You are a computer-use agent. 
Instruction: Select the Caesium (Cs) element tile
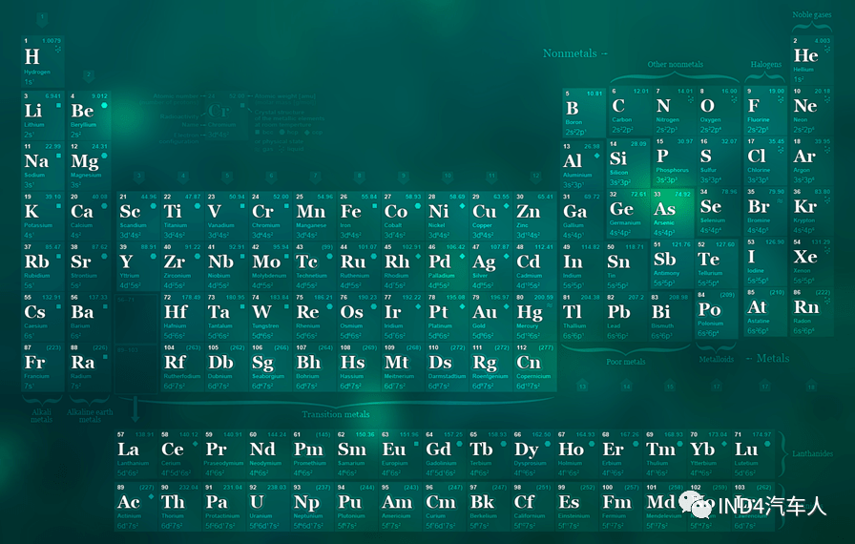[43, 317]
